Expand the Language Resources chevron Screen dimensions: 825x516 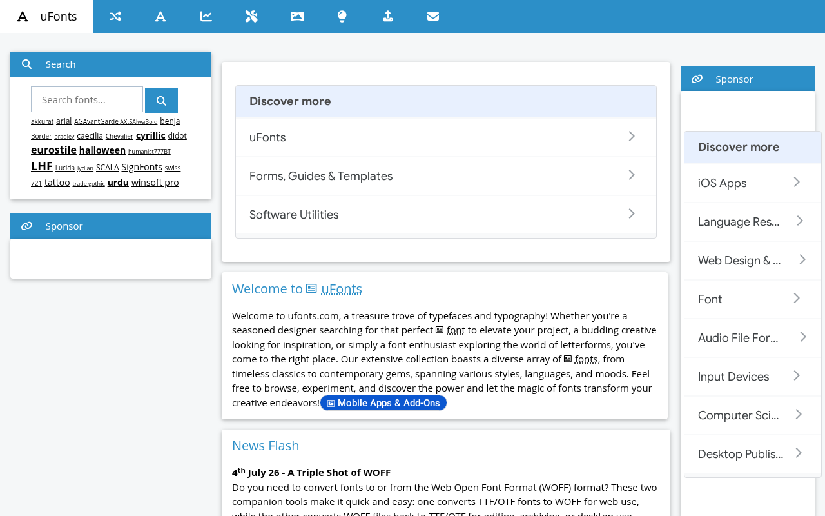click(799, 221)
